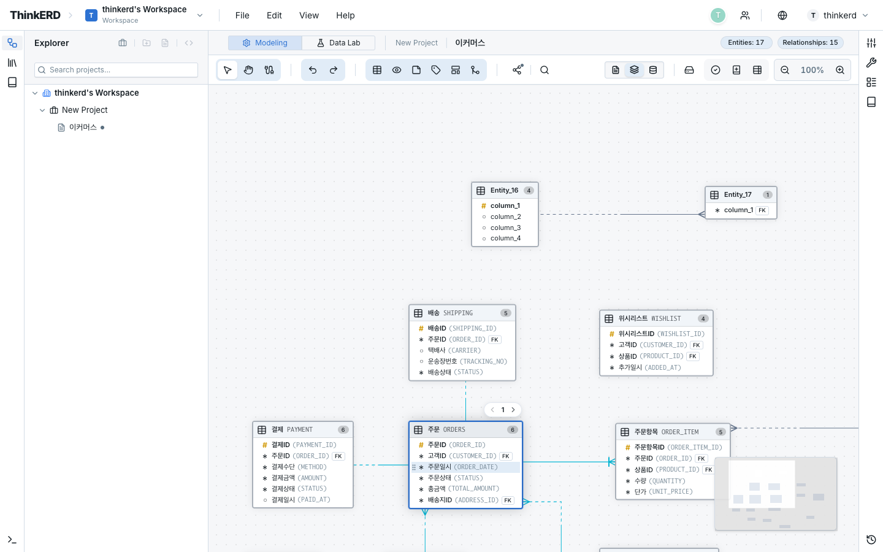
Task: Open the View menu
Action: click(309, 15)
